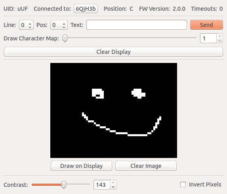Click the Draw Character Map slider handle

(65, 38)
